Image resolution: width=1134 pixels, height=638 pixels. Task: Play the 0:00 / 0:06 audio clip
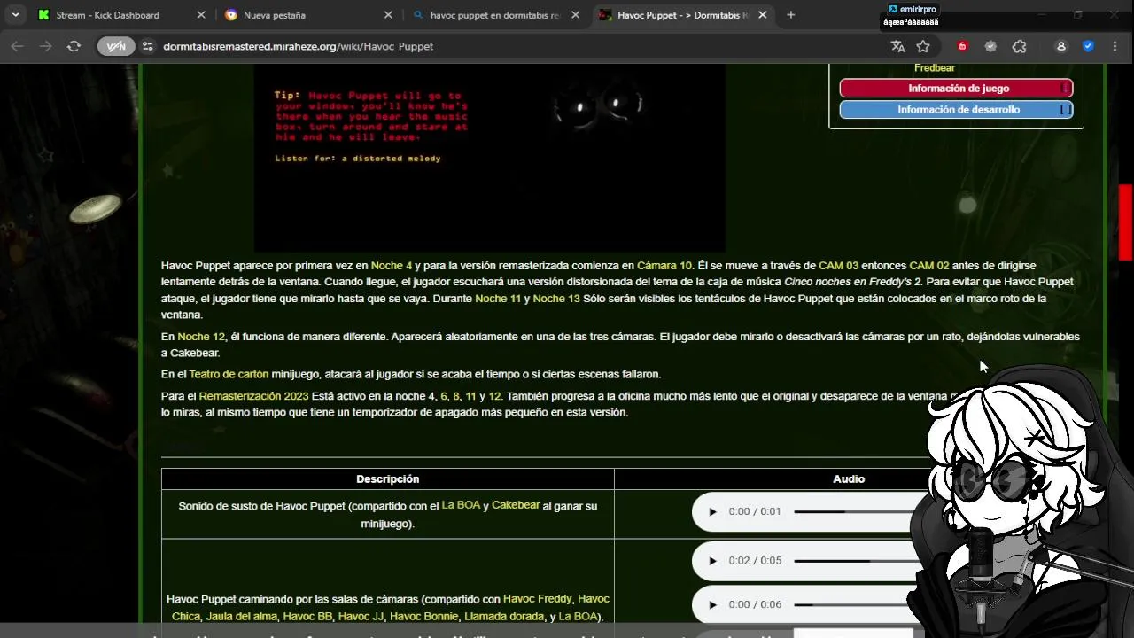pyautogui.click(x=712, y=605)
